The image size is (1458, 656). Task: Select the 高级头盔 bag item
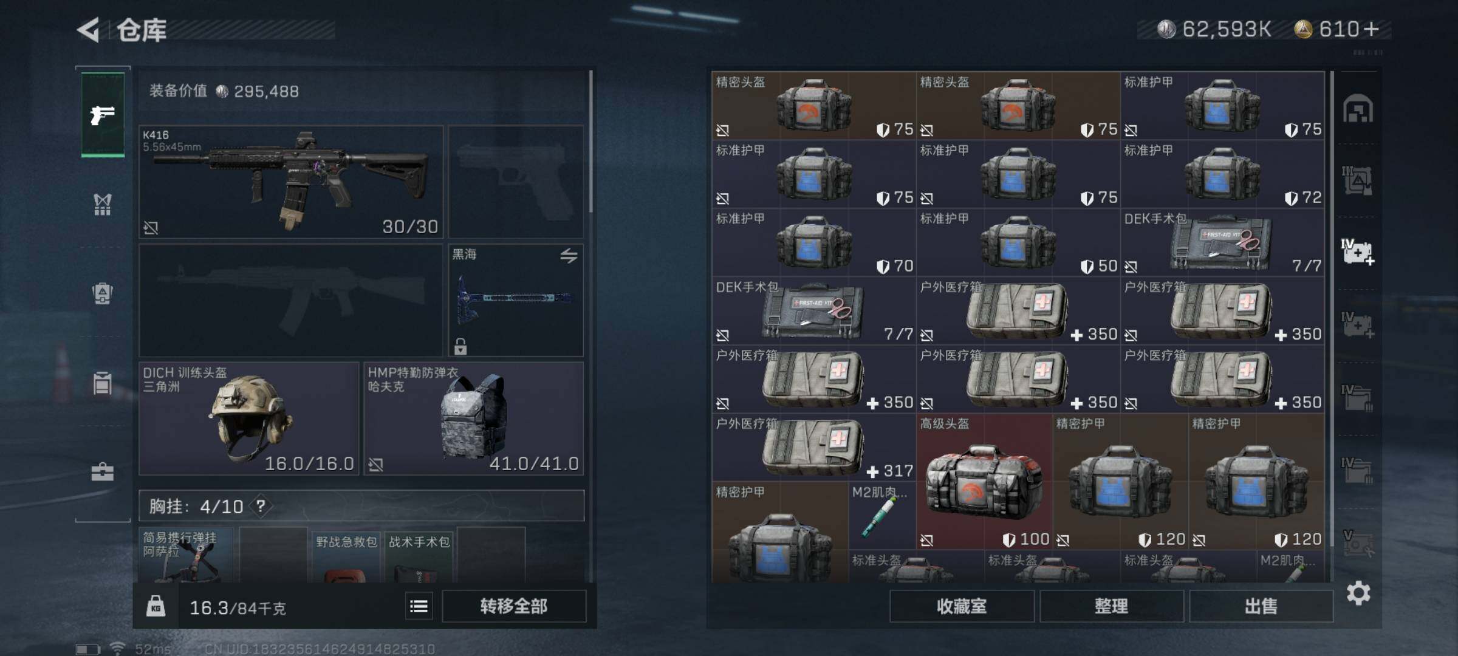pyautogui.click(x=984, y=482)
